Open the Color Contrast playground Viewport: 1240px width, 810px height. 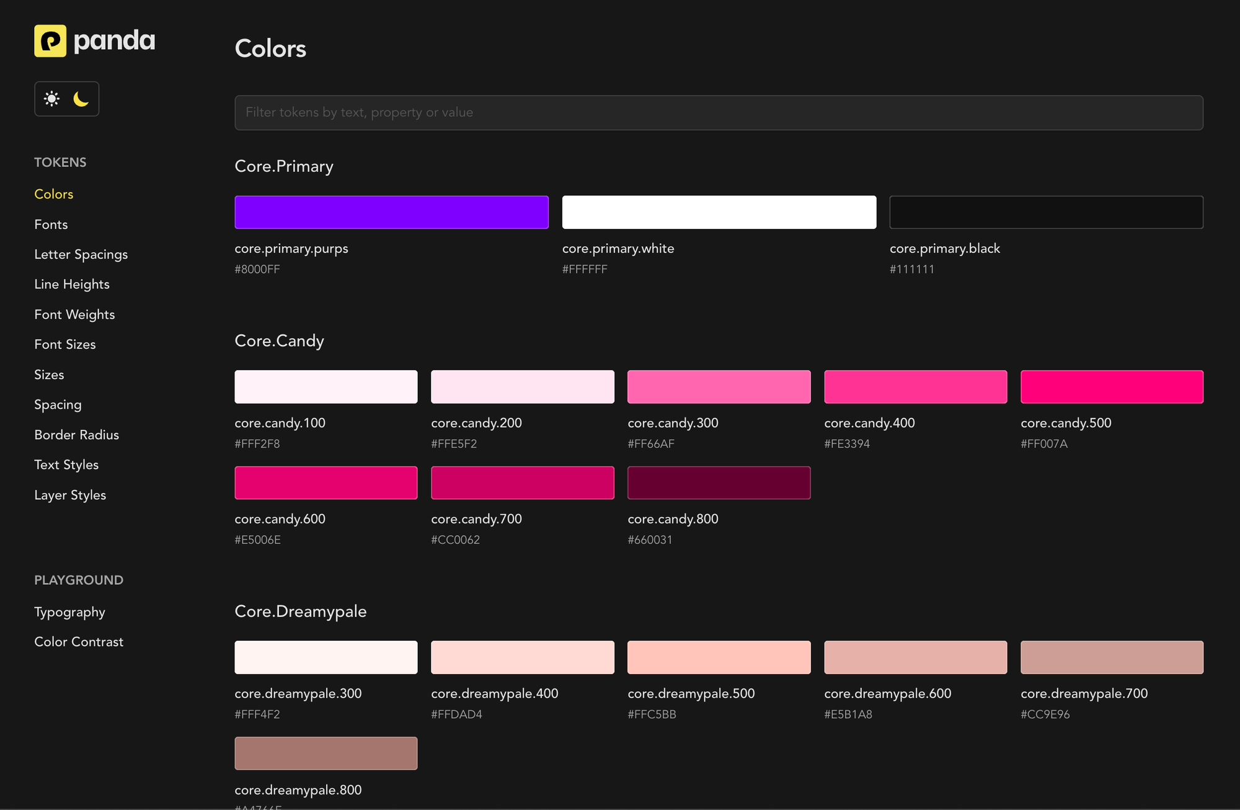click(79, 642)
